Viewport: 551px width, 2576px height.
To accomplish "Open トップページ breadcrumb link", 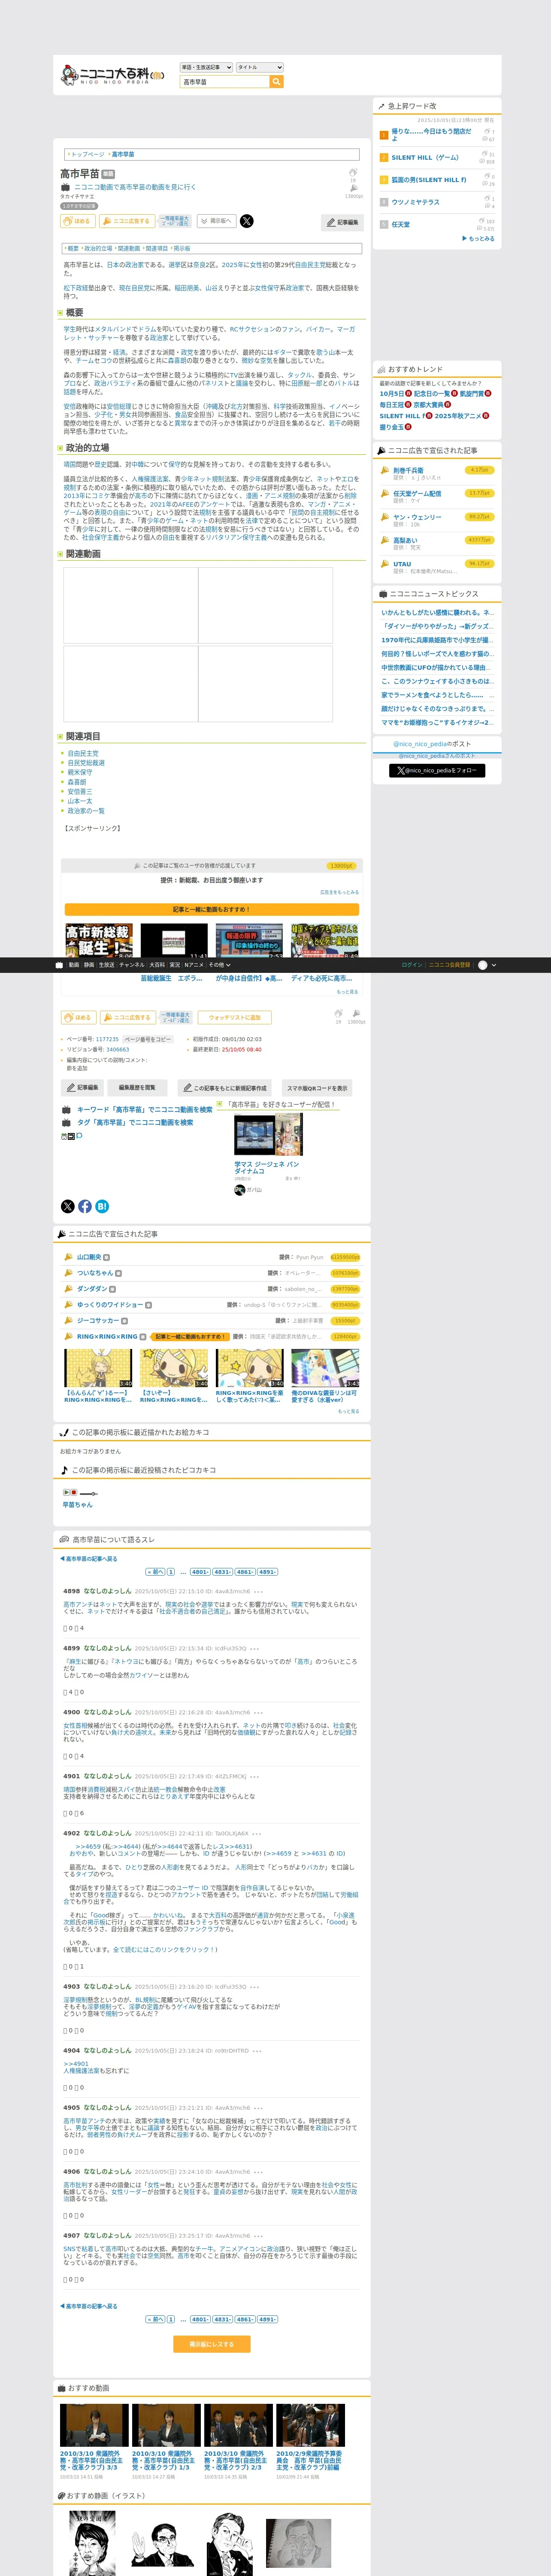I will pos(87,155).
